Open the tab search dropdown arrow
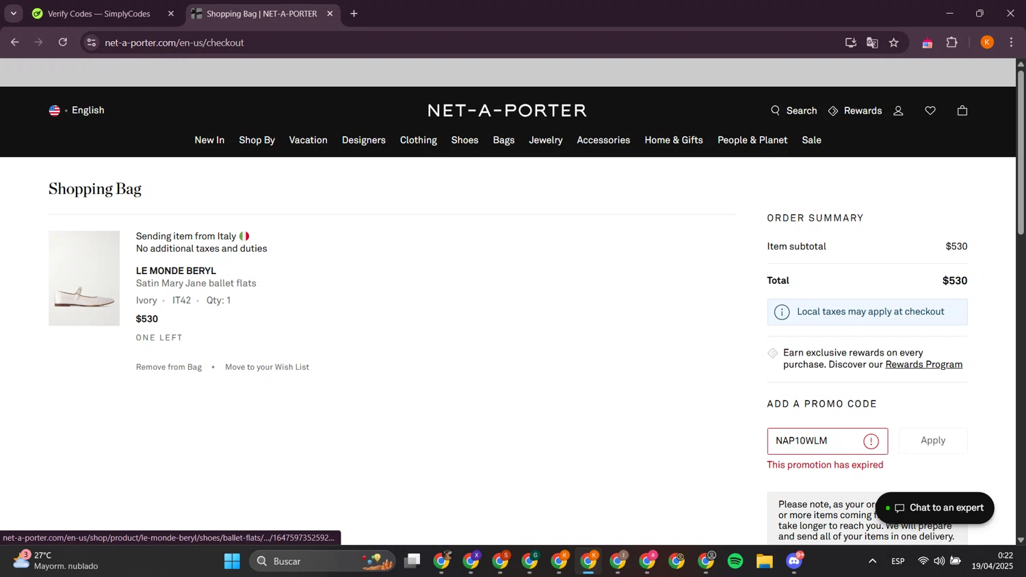The width and height of the screenshot is (1026, 577). 13,14
